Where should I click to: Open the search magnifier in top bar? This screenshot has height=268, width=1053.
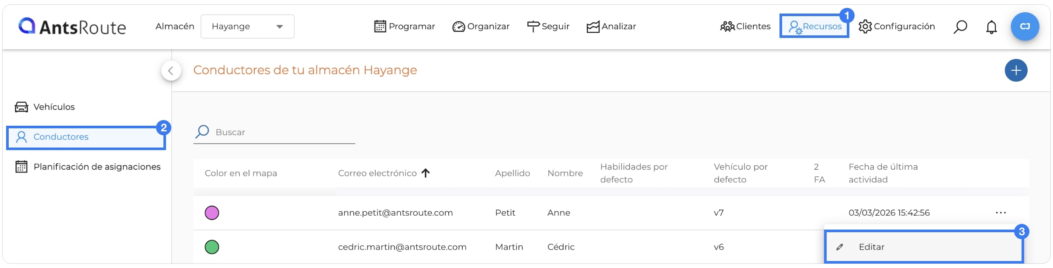[960, 27]
